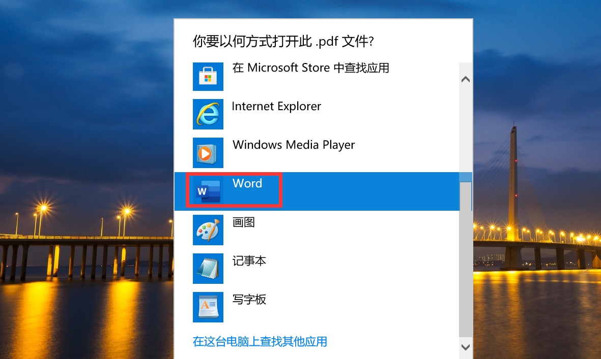Click the scrollbar up arrow
This screenshot has width=601, height=359.
466,79
